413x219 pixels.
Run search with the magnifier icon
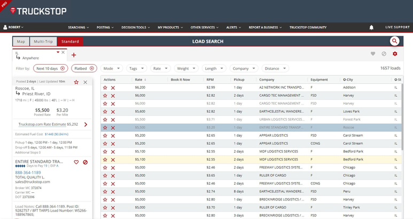[394, 41]
